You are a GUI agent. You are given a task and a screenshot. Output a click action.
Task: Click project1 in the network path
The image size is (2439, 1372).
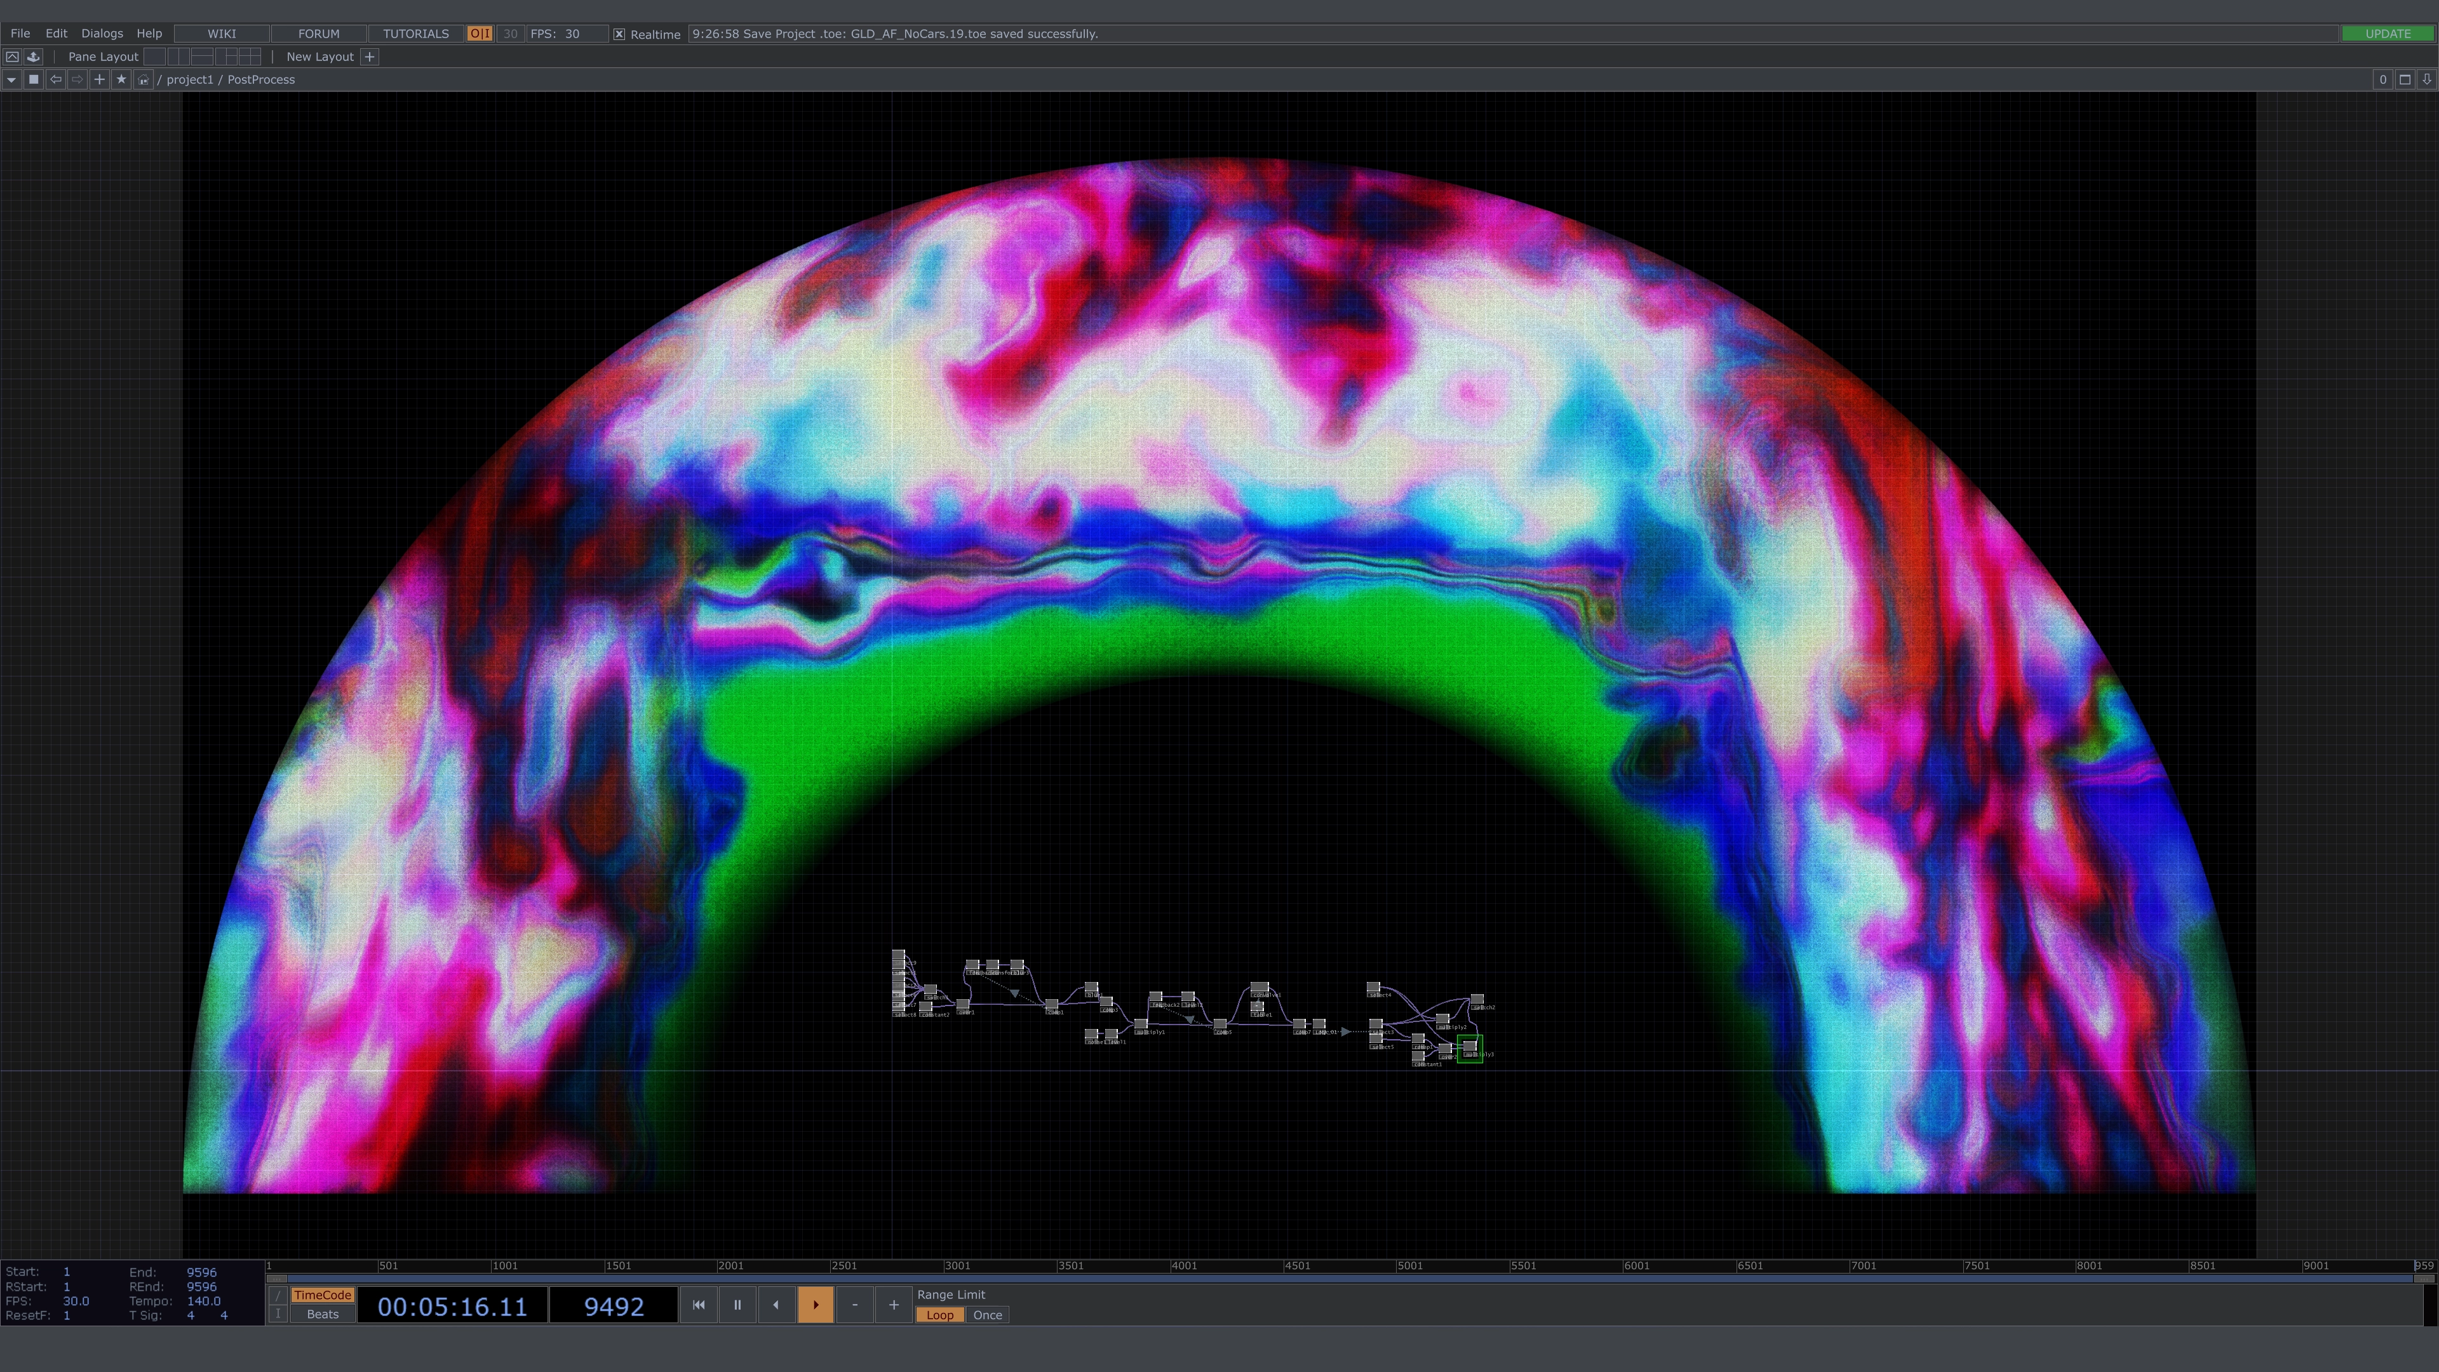tap(189, 79)
